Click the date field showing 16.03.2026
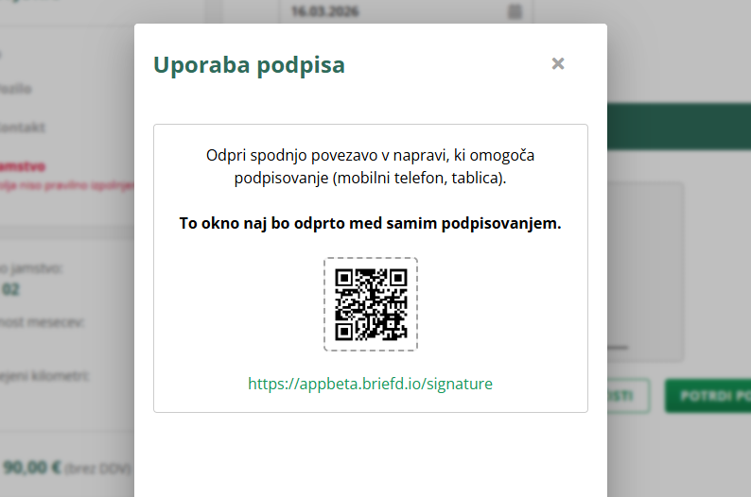The height and width of the screenshot is (497, 751). pyautogui.click(x=406, y=11)
